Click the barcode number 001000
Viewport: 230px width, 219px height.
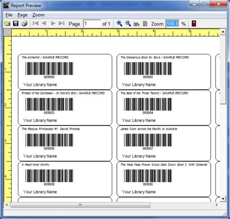49,77
